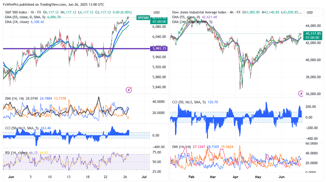Click the 60.0000 DMI axis label
This screenshot has height=182, width=326.
(x=311, y=143)
